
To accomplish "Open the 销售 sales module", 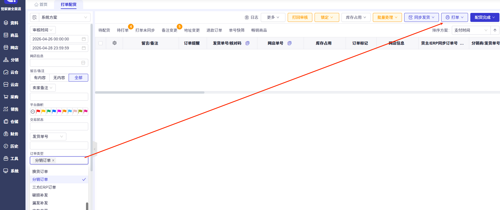I will (11, 109).
